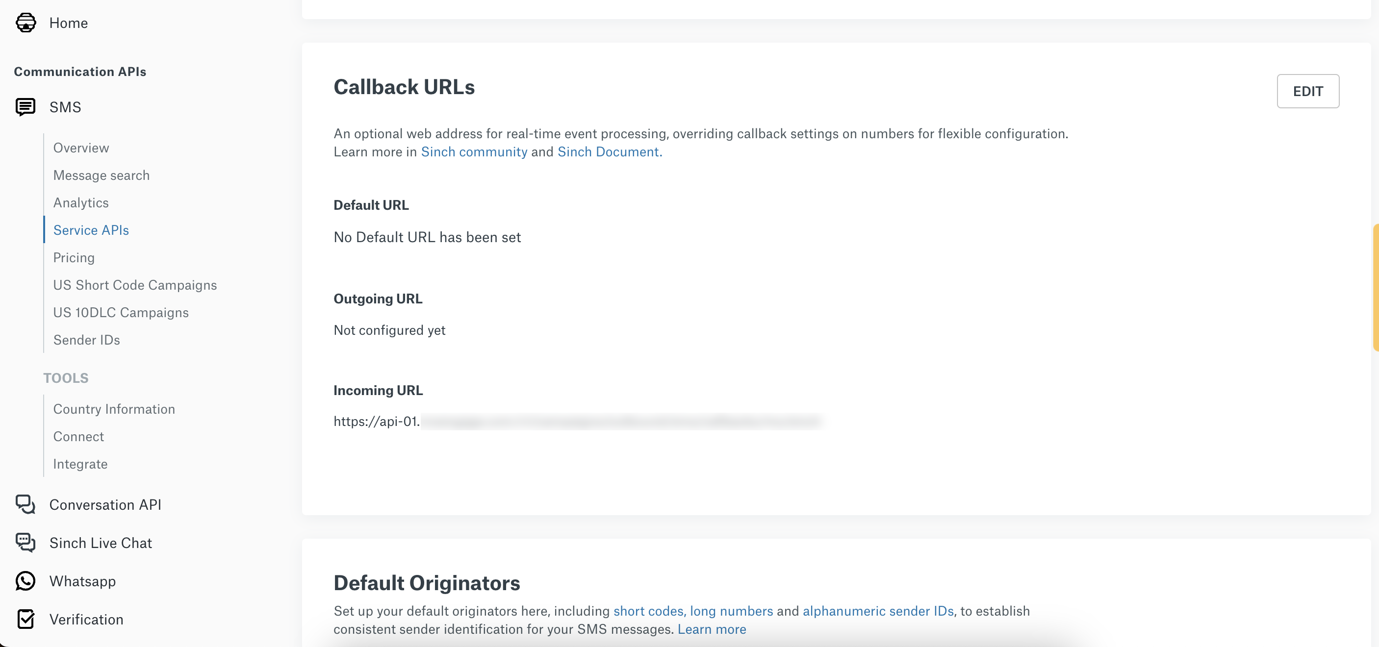Open the Service APIs menu item
The width and height of the screenshot is (1379, 647).
tap(91, 230)
